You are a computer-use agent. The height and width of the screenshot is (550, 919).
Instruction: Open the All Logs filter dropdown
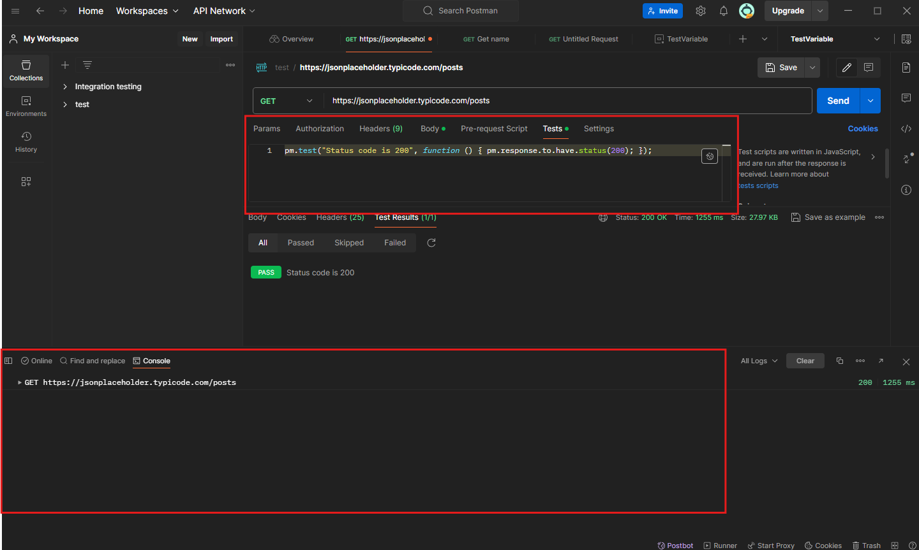pos(759,361)
